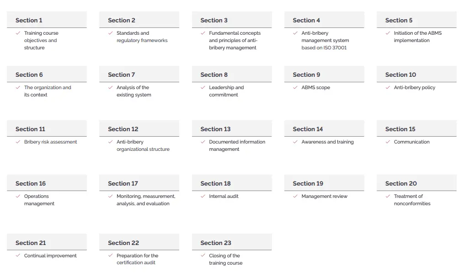464x277 pixels.
Task: Click checkmark beside Continual improvement
Action: [18, 256]
